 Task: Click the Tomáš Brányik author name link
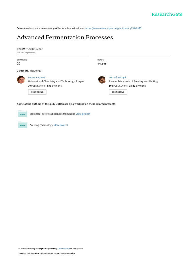coord(118,77)
